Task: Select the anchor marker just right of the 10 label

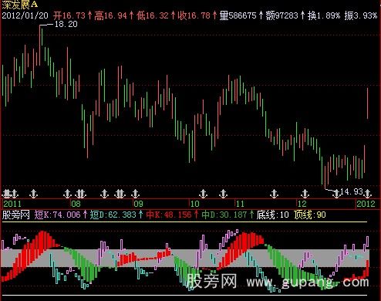Action: (x=204, y=194)
